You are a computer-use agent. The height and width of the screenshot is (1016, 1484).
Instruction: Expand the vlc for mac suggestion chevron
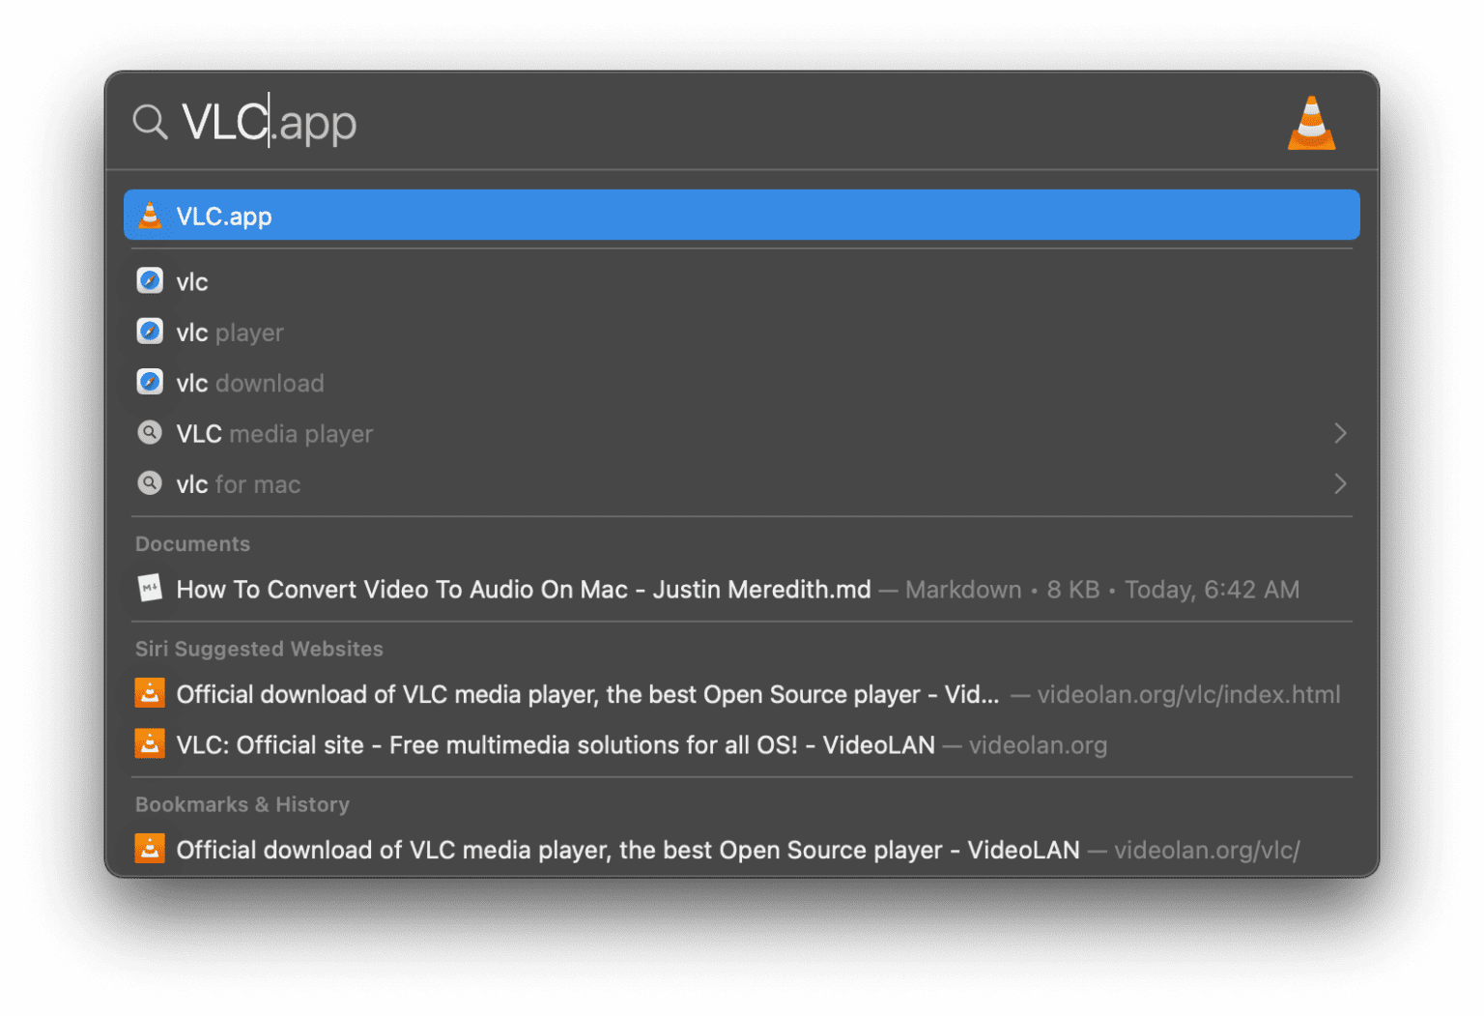click(1341, 483)
